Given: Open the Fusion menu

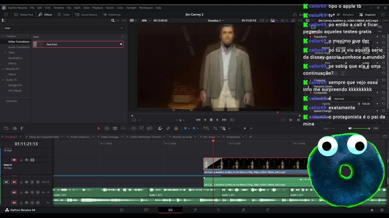Looking at the screenshot, I should pyautogui.click(x=110, y=8).
